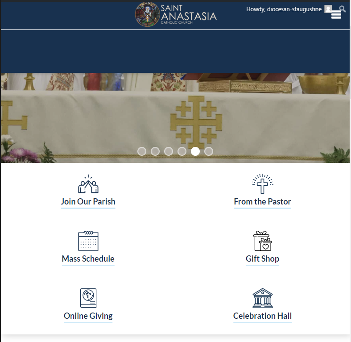351x342 pixels.
Task: Click the Gift Shop presents icon
Action: pyautogui.click(x=262, y=241)
